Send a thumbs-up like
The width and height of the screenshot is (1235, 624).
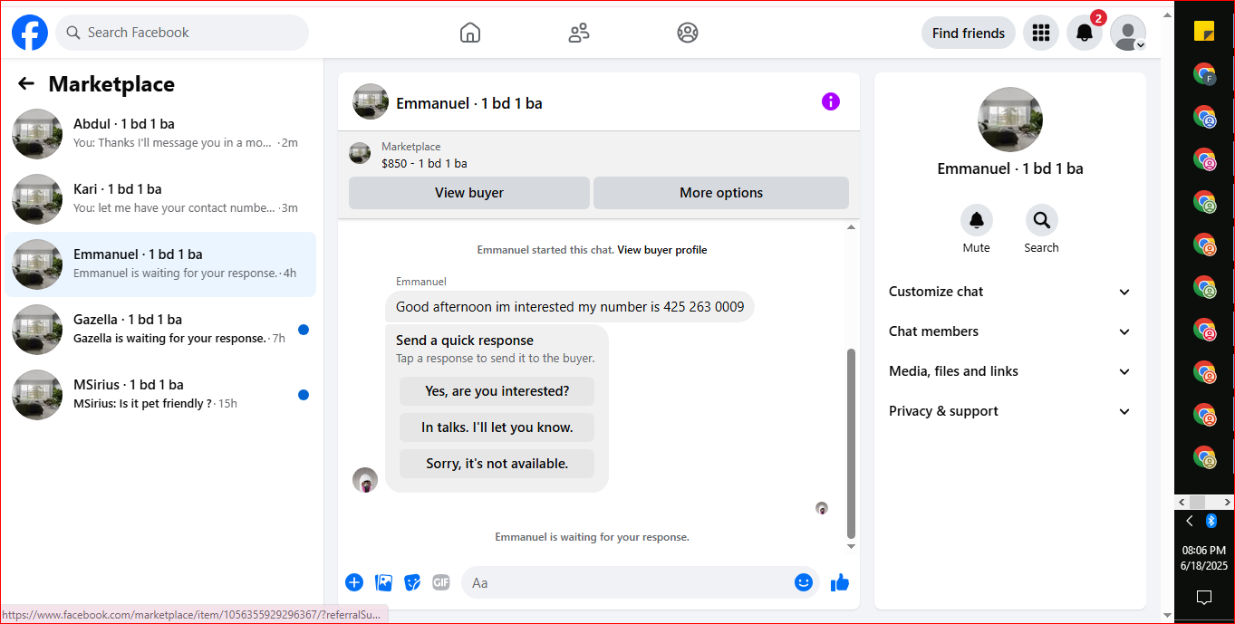[840, 582]
